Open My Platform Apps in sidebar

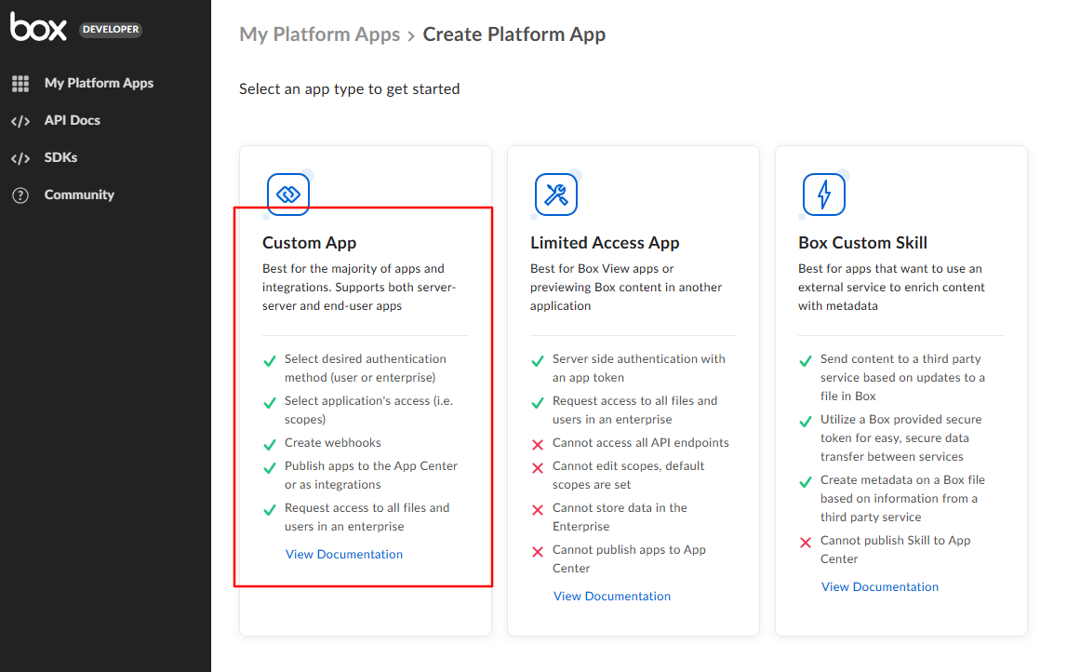point(99,83)
